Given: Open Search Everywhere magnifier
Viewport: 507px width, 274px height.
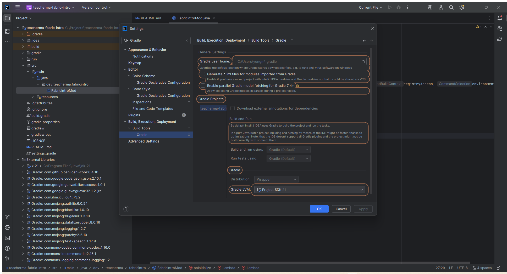Looking at the screenshot, I should (451, 7).
